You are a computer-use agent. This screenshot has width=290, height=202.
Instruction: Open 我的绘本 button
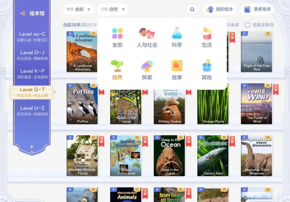(x=220, y=9)
